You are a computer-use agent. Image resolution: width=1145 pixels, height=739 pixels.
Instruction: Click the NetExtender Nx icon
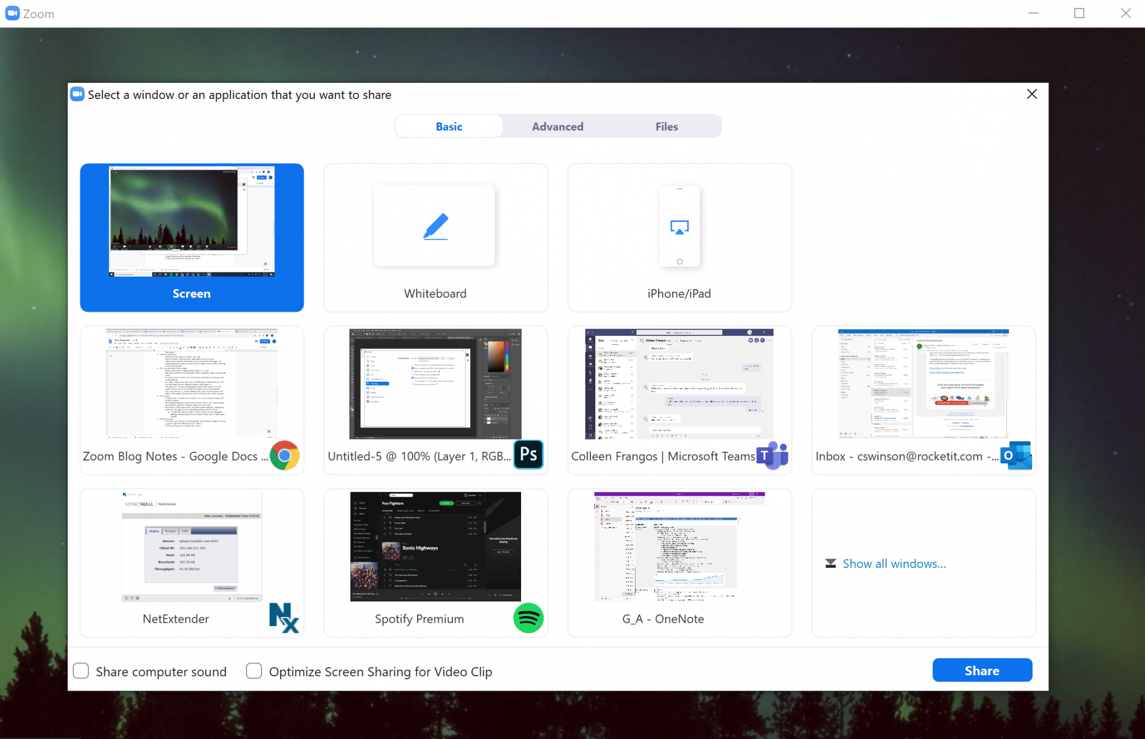pos(284,618)
